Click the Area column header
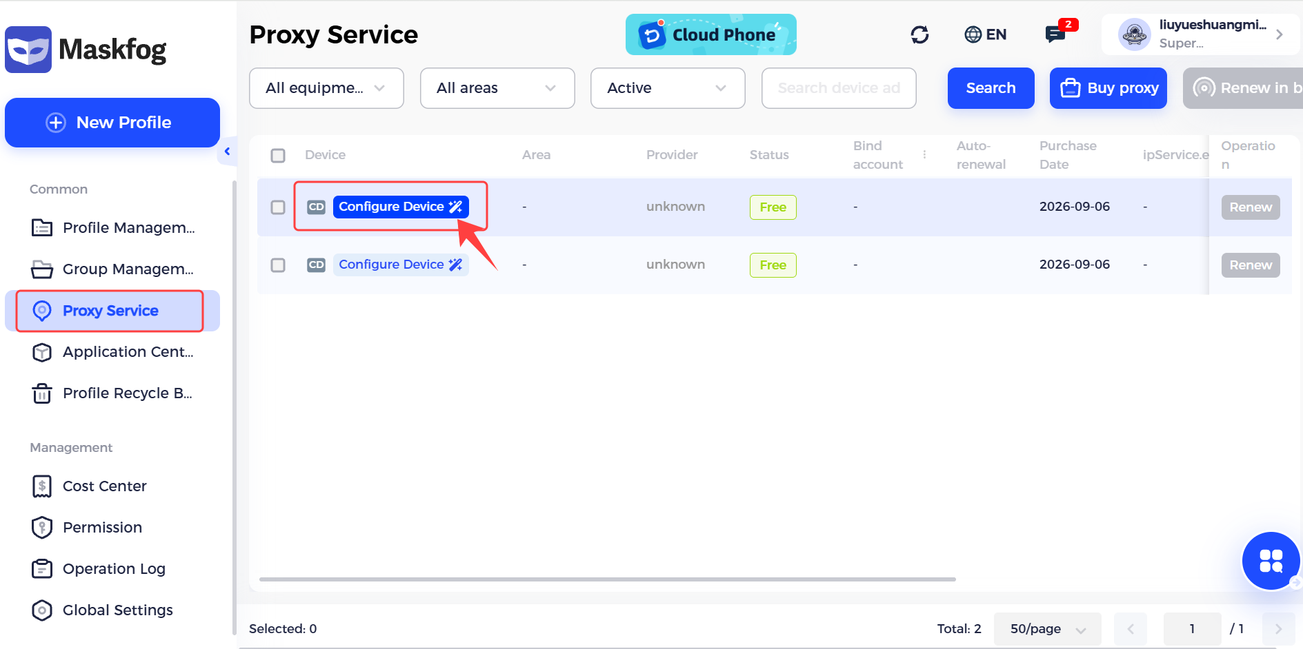 [536, 155]
